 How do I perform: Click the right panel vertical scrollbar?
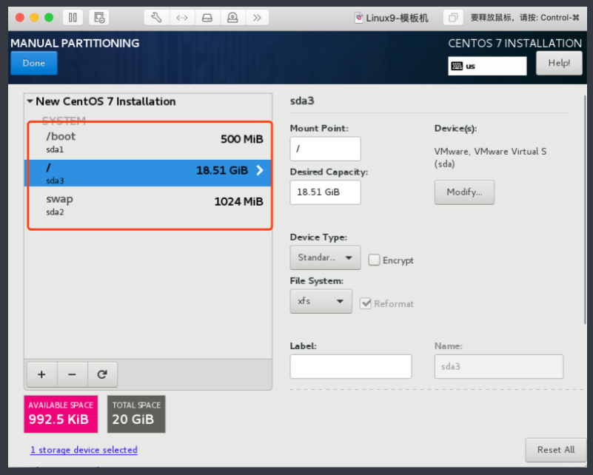point(585,209)
